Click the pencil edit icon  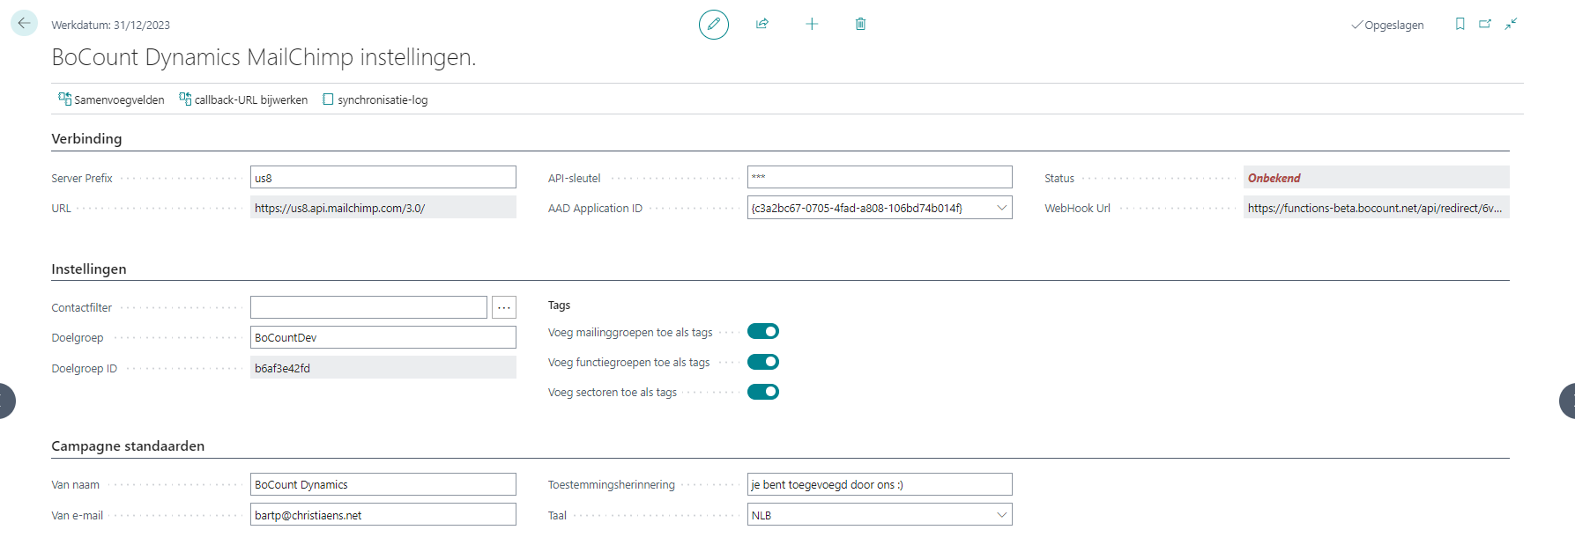[713, 25]
